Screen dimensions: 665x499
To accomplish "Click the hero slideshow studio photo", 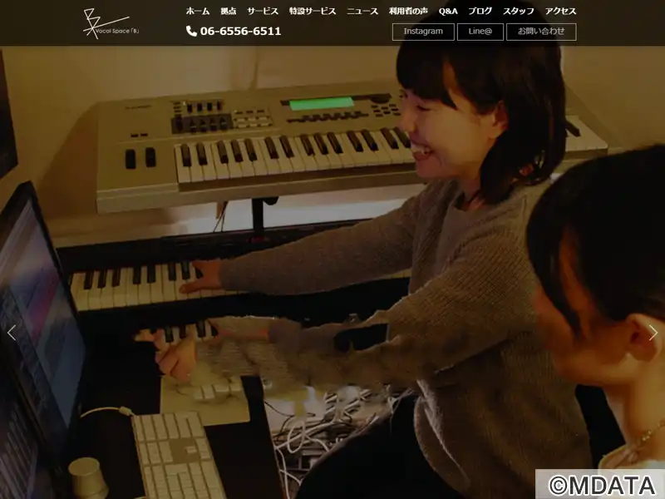I will click(332, 272).
